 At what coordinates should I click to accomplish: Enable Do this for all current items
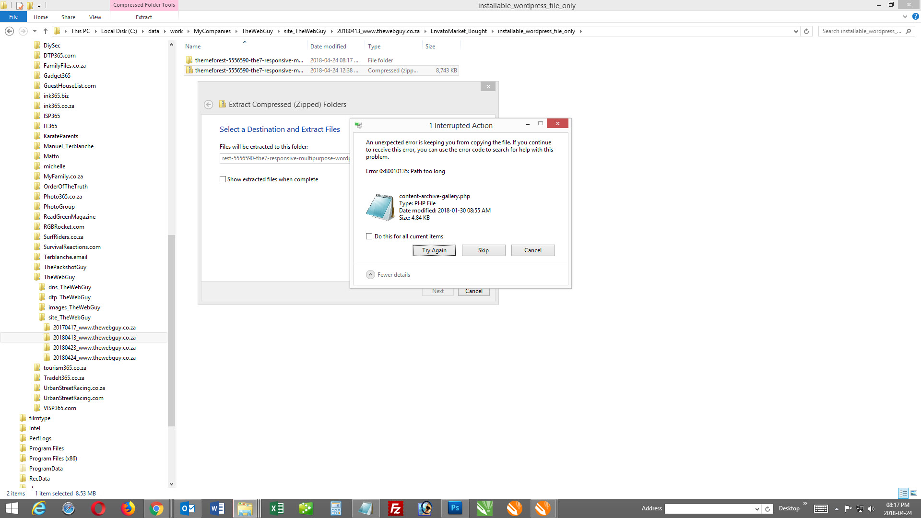pyautogui.click(x=369, y=236)
